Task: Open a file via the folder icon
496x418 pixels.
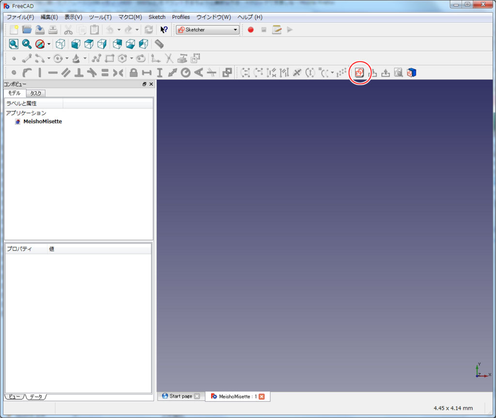Action: pos(27,30)
